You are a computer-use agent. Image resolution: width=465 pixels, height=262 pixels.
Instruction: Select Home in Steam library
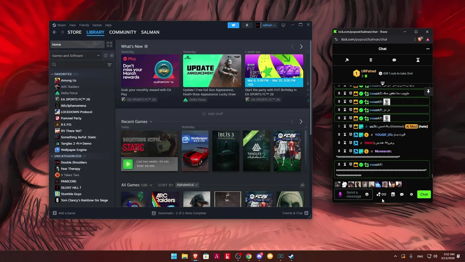click(77, 44)
